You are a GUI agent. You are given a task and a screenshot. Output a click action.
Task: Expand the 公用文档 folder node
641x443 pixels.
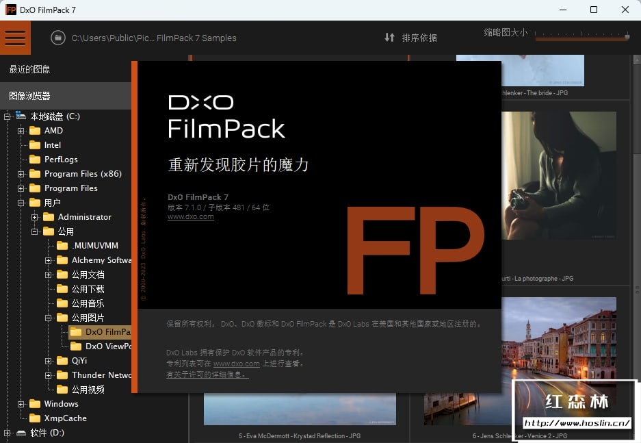point(49,275)
